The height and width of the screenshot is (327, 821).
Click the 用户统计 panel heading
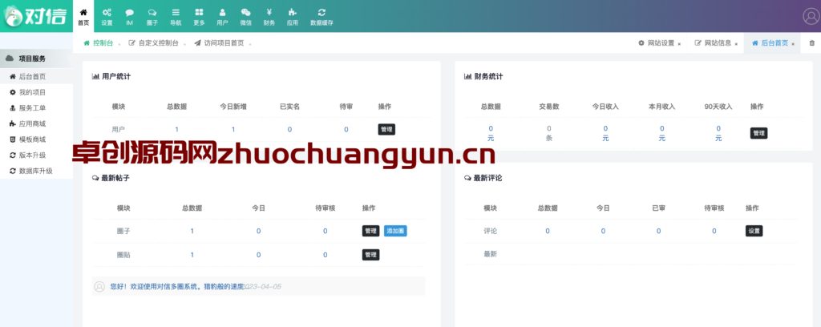tap(111, 76)
